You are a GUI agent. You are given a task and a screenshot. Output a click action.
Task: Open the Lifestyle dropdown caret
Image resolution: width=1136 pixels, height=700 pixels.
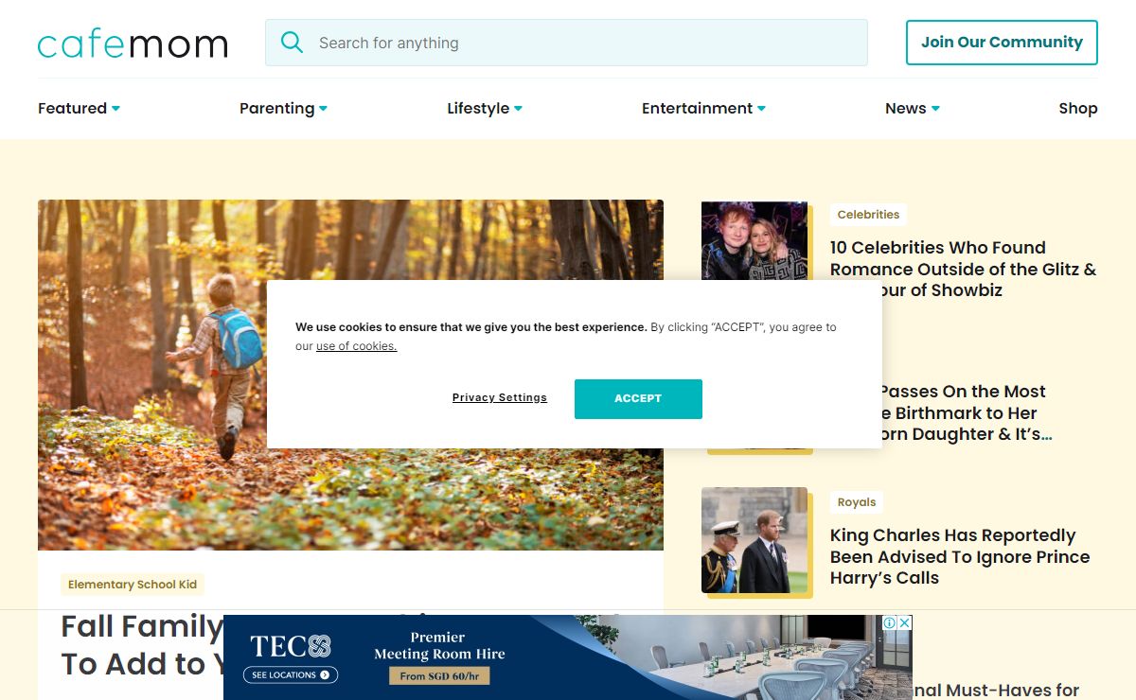[x=518, y=109]
